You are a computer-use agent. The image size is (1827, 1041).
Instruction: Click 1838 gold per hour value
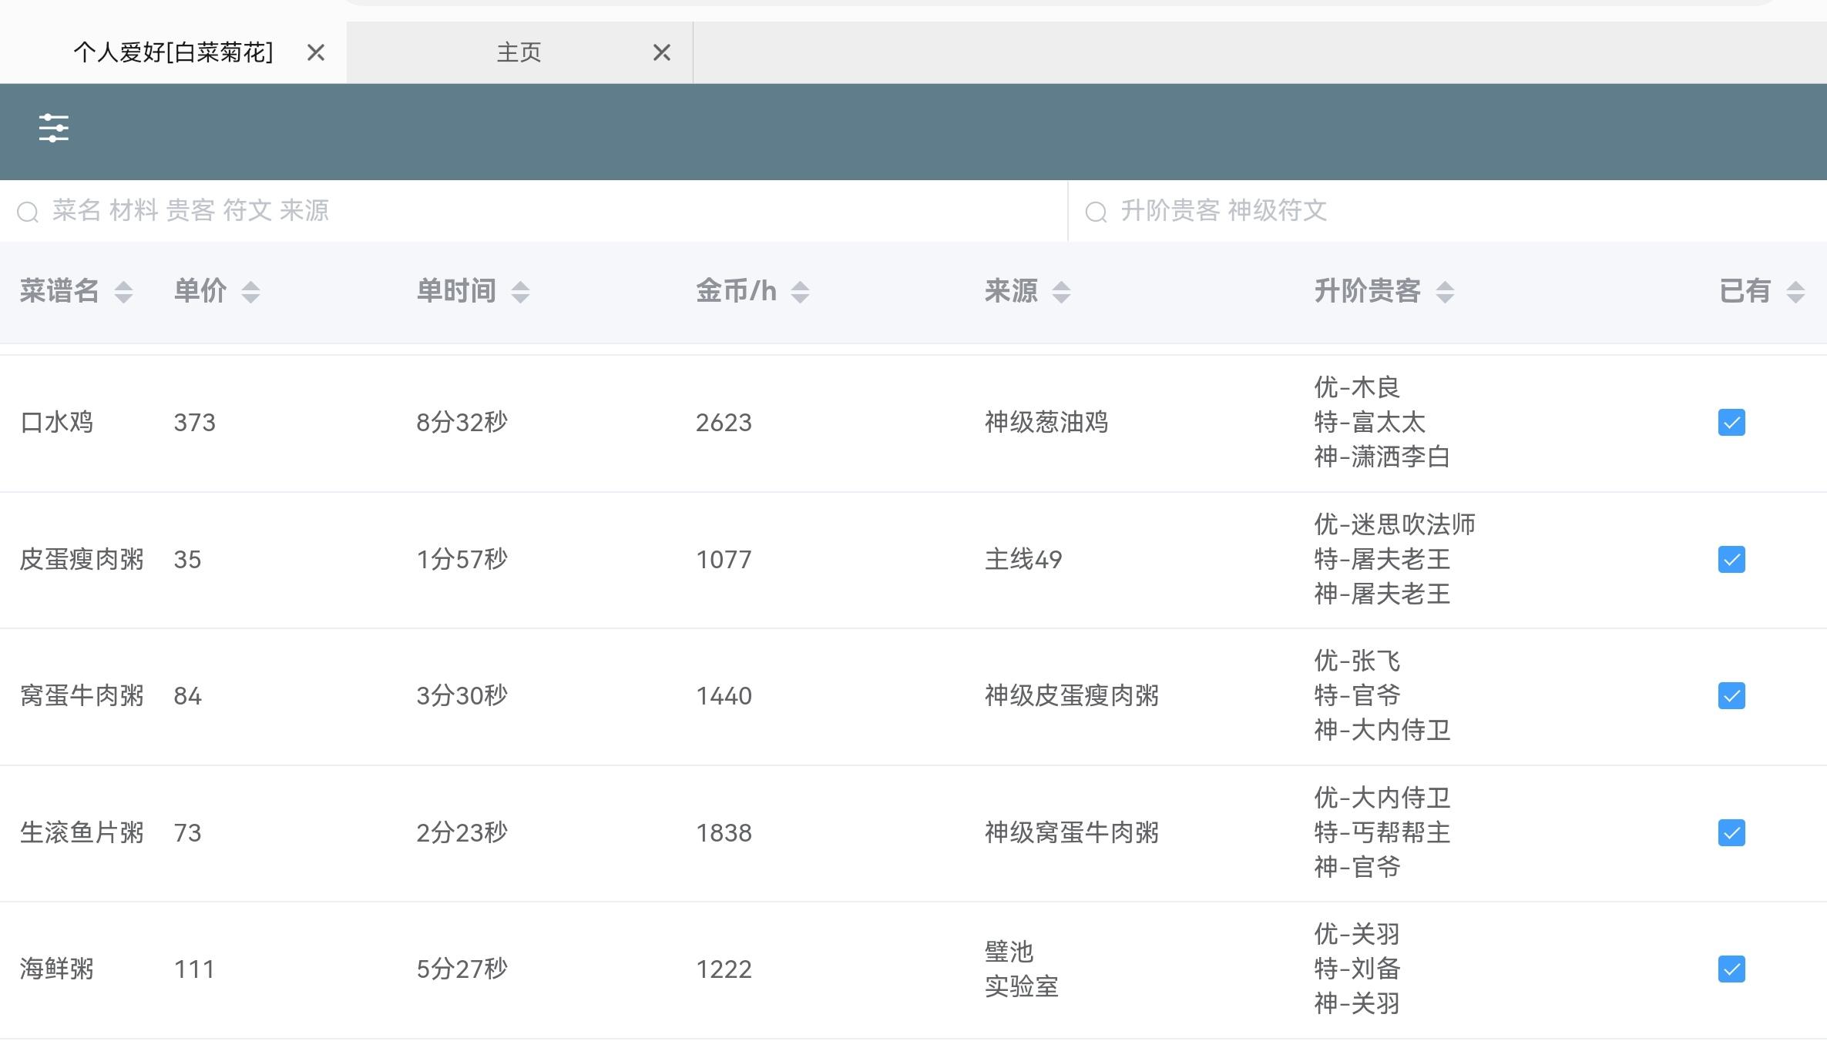pyautogui.click(x=724, y=833)
